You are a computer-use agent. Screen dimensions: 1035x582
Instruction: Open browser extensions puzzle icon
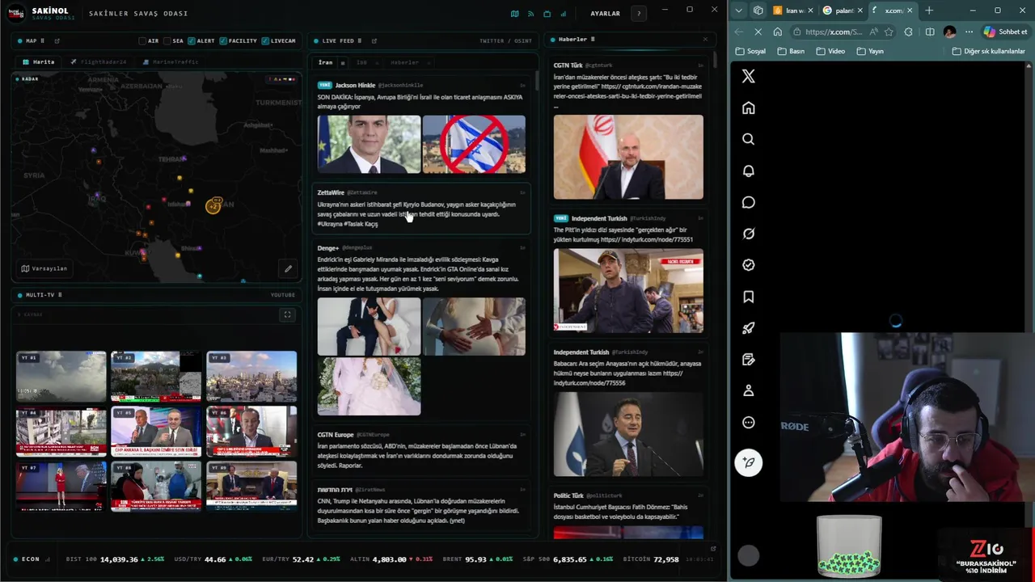(x=909, y=32)
